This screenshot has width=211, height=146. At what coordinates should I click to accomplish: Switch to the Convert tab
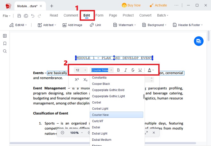145,15
